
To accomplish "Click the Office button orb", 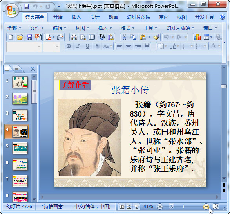I will [12, 11].
